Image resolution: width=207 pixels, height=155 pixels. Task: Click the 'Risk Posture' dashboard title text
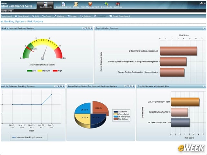(35, 21)
